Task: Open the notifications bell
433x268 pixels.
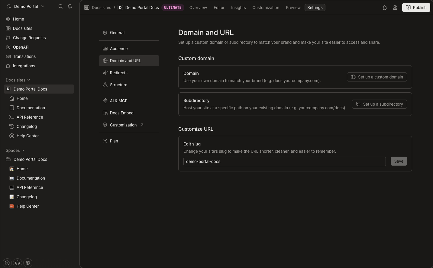Action: coord(70,6)
